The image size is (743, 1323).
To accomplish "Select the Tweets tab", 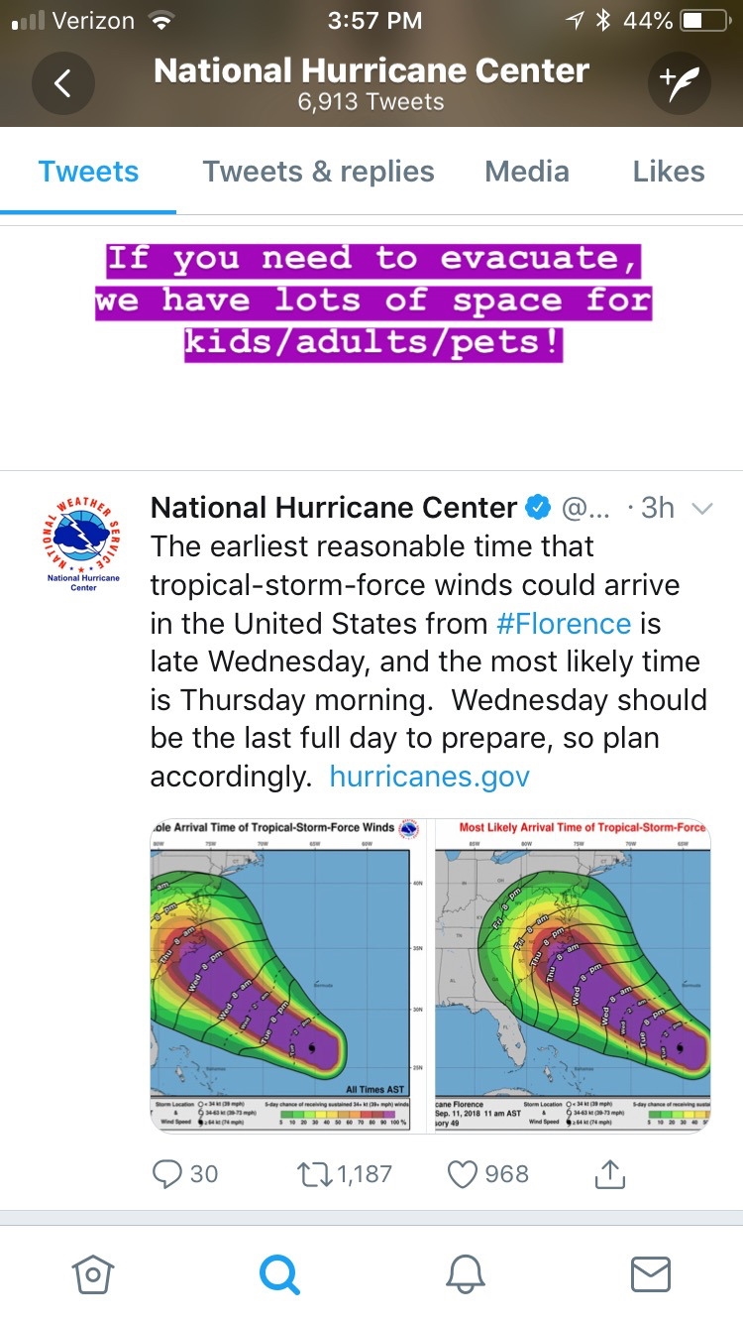I will pyautogui.click(x=88, y=172).
